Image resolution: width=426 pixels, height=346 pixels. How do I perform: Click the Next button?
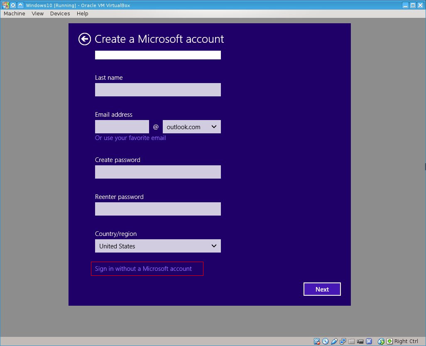point(322,289)
